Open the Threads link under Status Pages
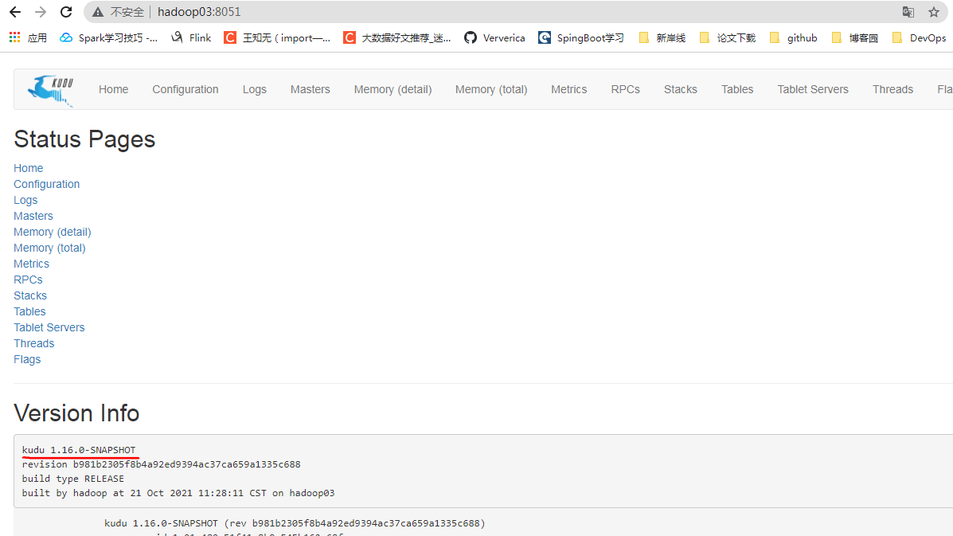 click(34, 343)
